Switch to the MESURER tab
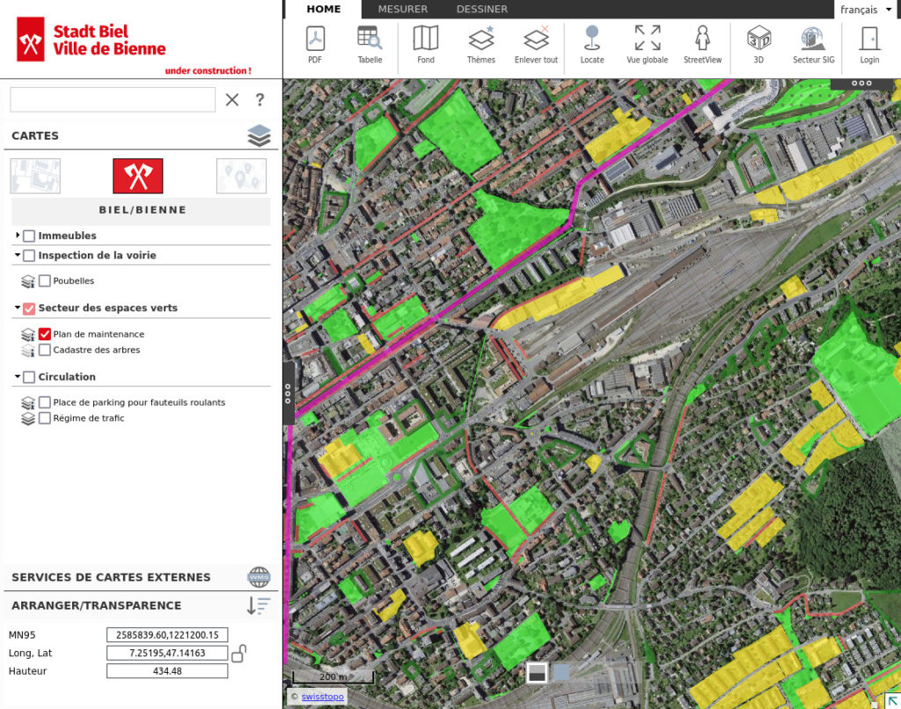901x709 pixels. [x=402, y=10]
